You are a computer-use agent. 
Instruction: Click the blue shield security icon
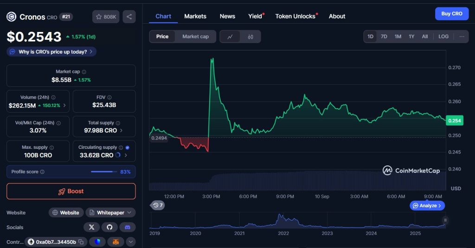pos(97,242)
